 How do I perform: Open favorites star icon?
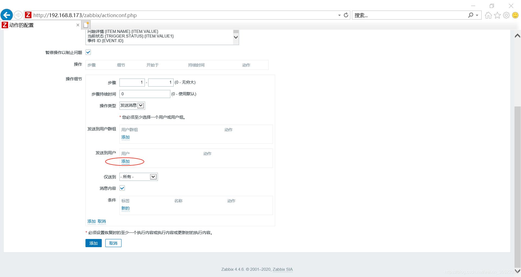coord(497,15)
